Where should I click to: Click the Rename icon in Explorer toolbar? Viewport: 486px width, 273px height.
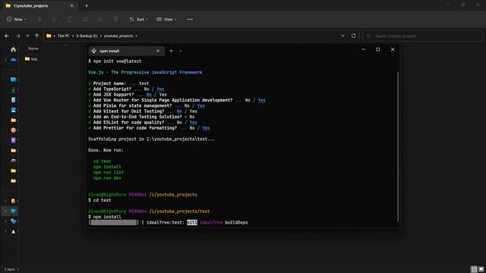coord(85,19)
